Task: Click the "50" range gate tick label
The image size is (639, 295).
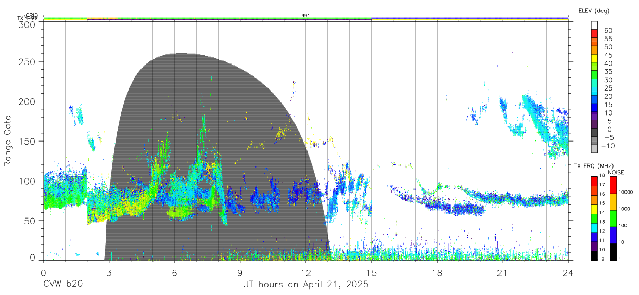Action: [x=29, y=221]
